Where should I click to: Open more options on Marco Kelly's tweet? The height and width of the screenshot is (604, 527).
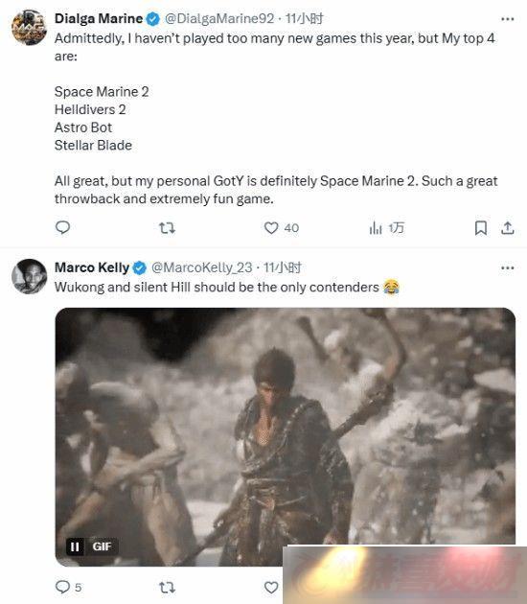[x=508, y=267]
